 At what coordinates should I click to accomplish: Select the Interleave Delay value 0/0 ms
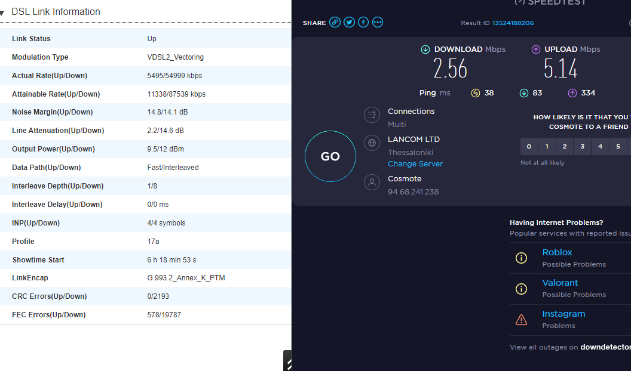[158, 205]
